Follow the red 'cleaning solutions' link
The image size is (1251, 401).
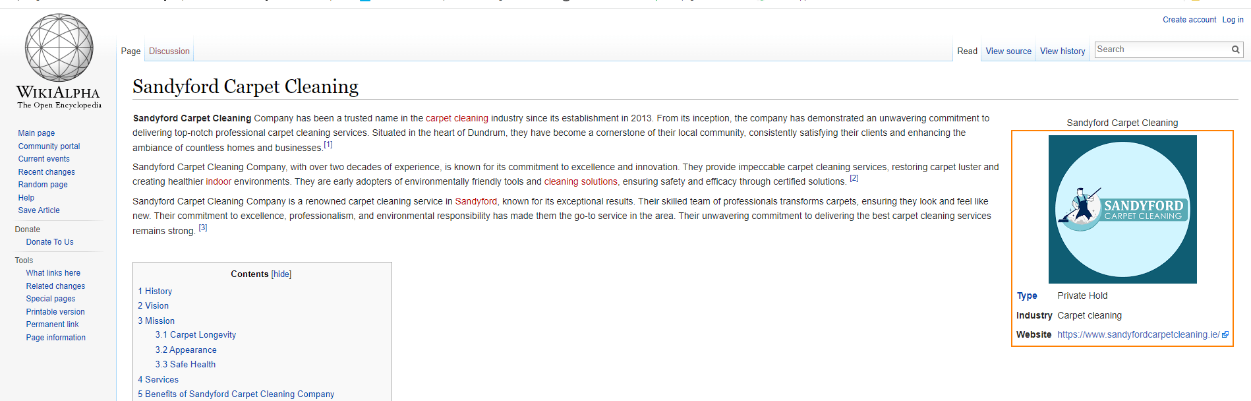[x=581, y=182]
